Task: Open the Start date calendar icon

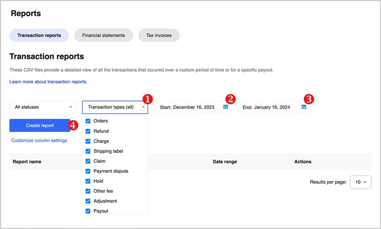Action: click(225, 107)
